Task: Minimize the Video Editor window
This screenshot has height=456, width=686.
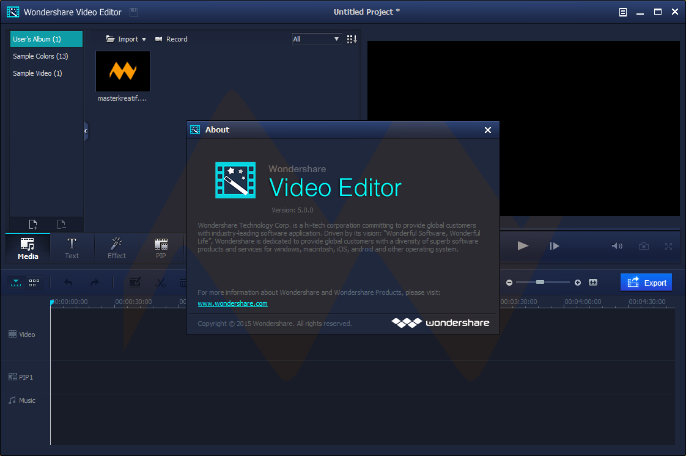Action: click(640, 13)
